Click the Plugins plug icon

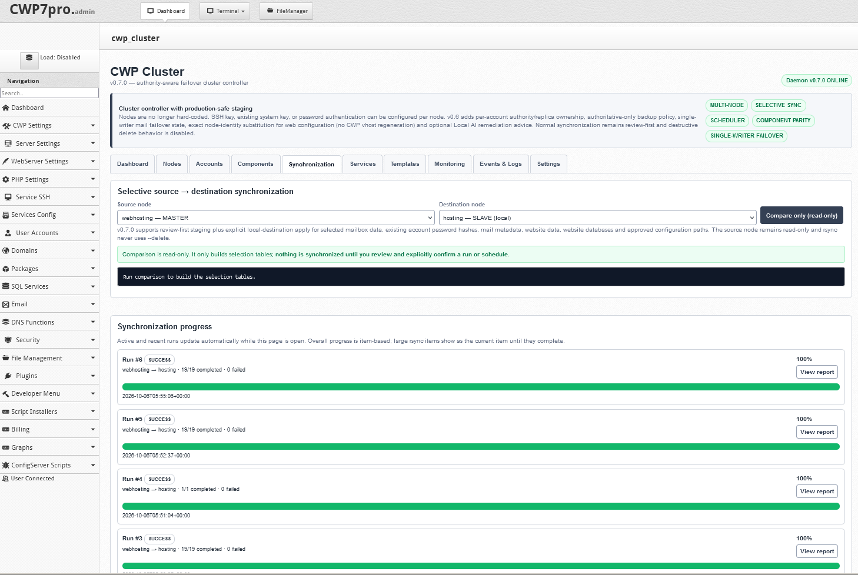tap(8, 376)
